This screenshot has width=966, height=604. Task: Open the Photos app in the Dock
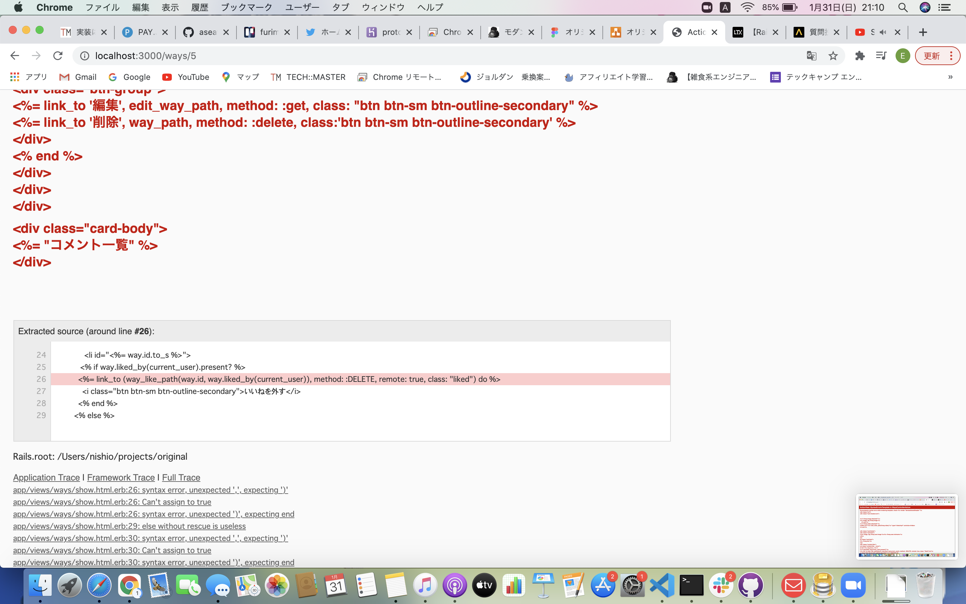pyautogui.click(x=277, y=585)
